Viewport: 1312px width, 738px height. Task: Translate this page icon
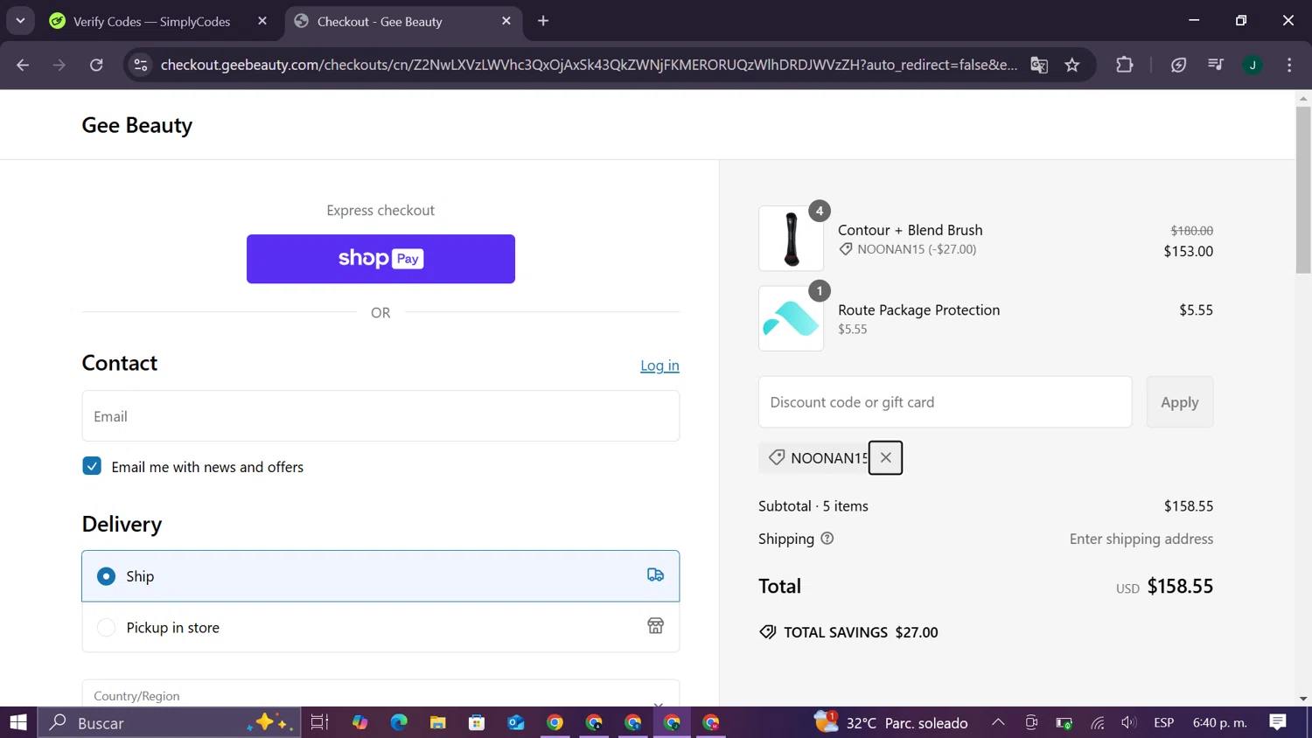pyautogui.click(x=1039, y=65)
